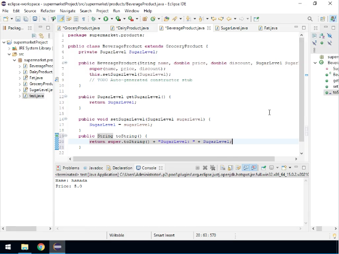
Task: Open the Problems view tab
Action: click(x=70, y=168)
